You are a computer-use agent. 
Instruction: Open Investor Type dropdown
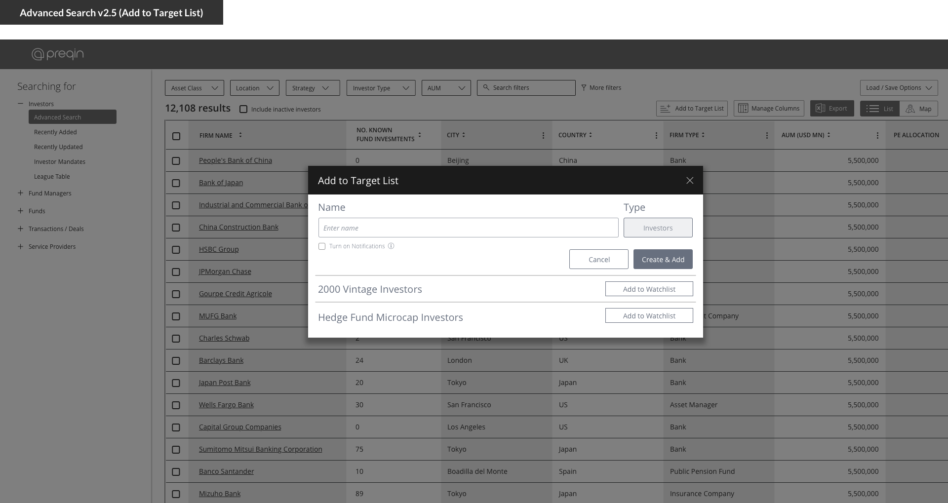tap(381, 88)
